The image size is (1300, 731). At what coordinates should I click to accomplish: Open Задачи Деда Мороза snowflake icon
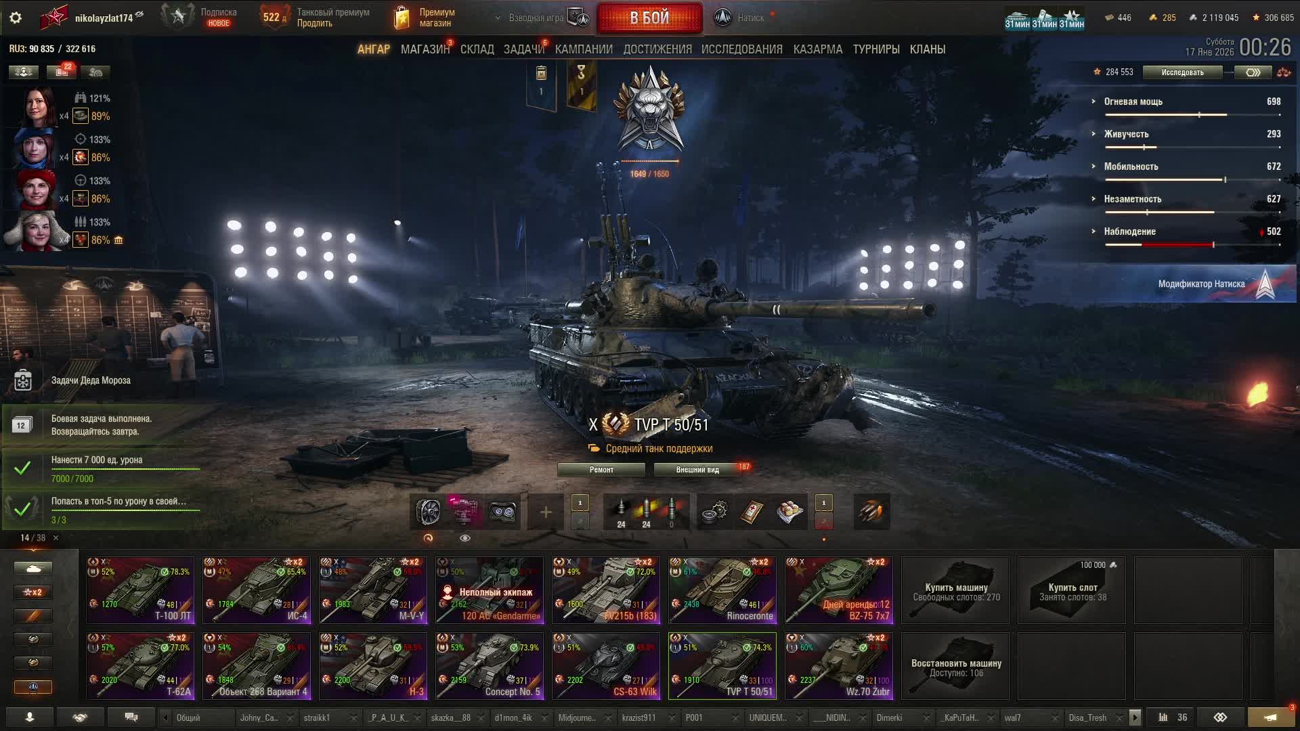(23, 380)
